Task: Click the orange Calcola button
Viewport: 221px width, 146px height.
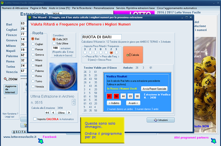Action: [x=133, y=55]
